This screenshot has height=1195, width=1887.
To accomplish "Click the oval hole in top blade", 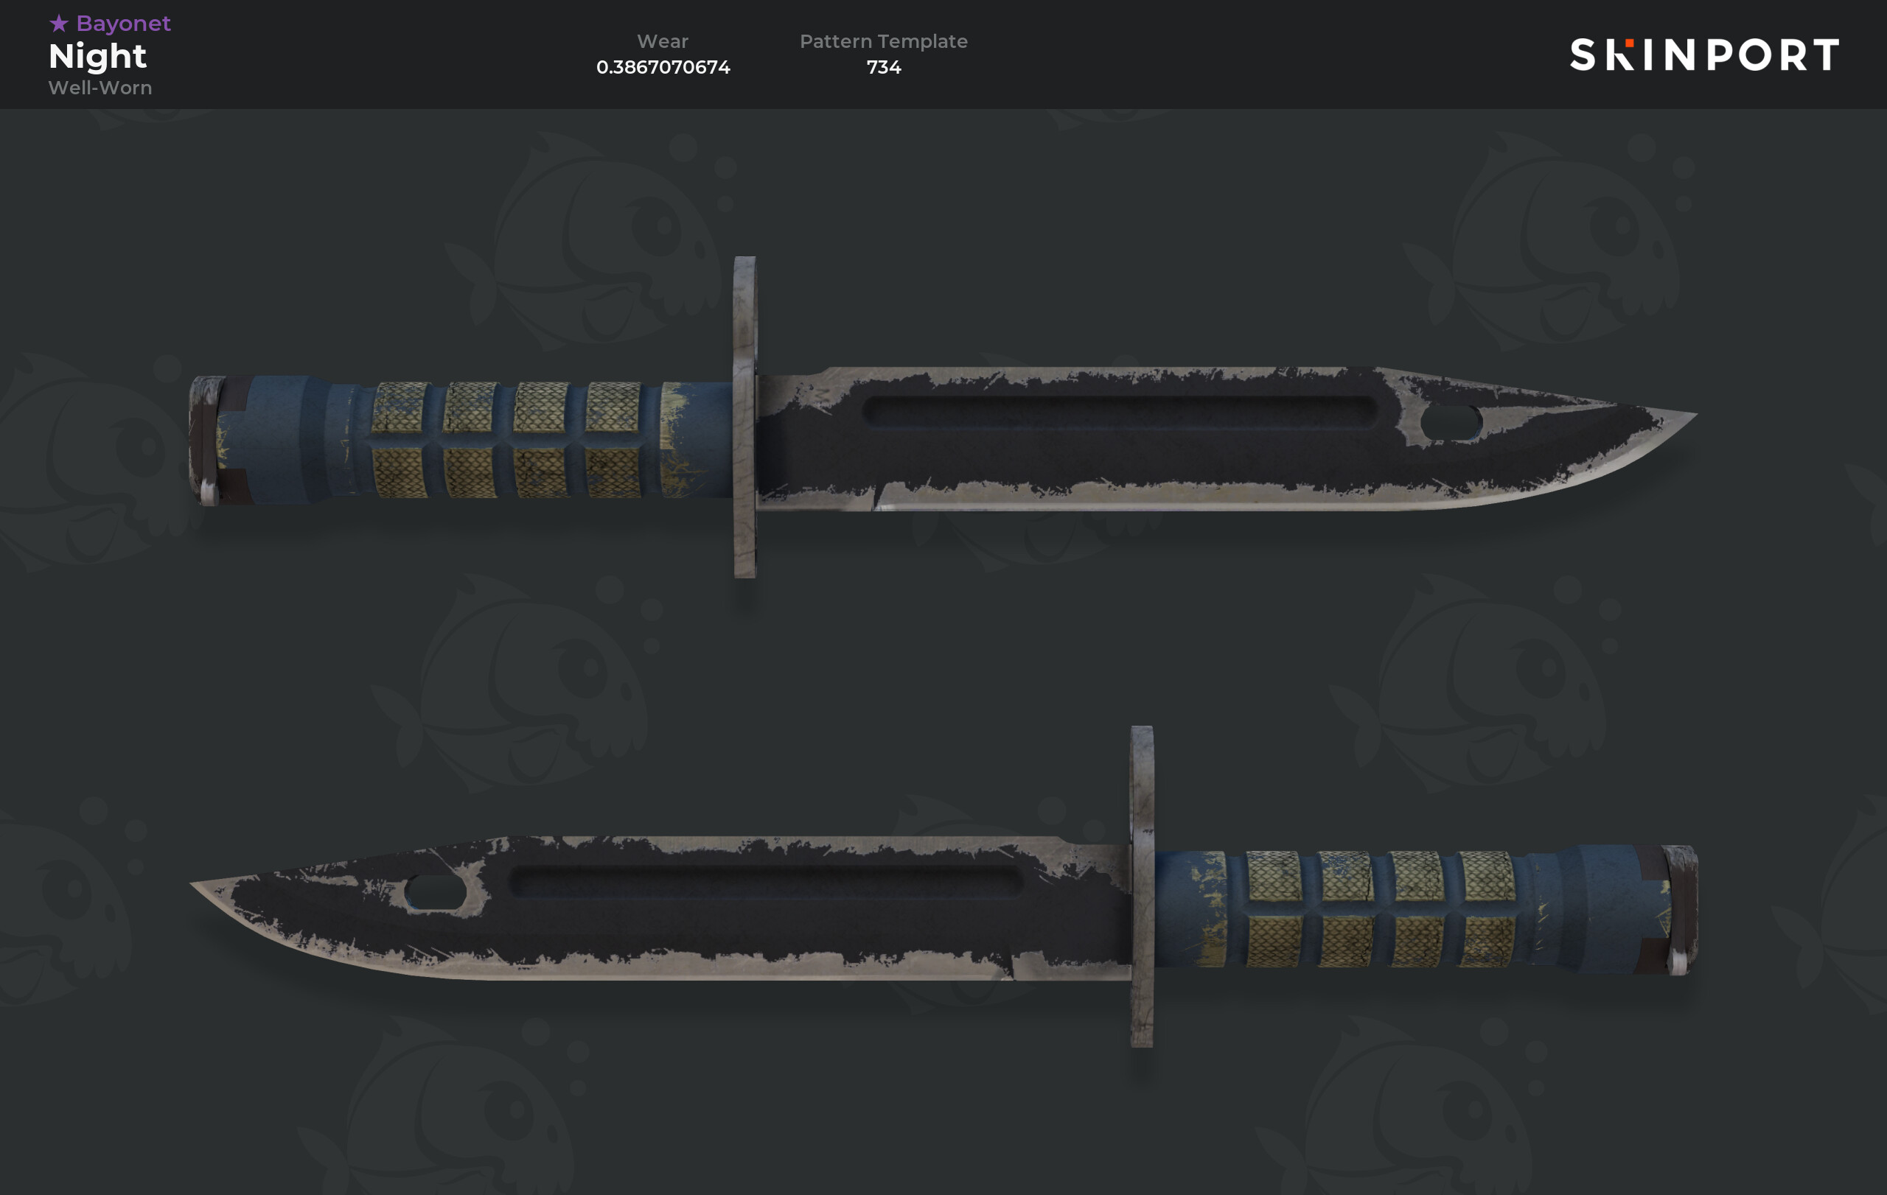I will 1451,423.
